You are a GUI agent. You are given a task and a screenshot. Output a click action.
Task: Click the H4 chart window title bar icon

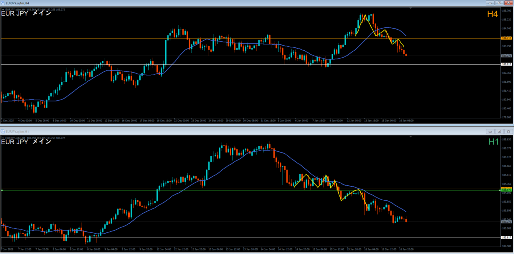pos(3,3)
